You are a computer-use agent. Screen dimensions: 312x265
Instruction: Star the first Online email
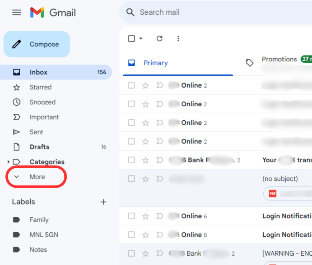coord(145,85)
